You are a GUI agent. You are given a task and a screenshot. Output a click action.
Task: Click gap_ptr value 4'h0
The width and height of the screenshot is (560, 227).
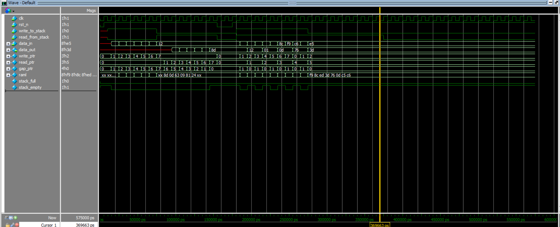point(65,69)
